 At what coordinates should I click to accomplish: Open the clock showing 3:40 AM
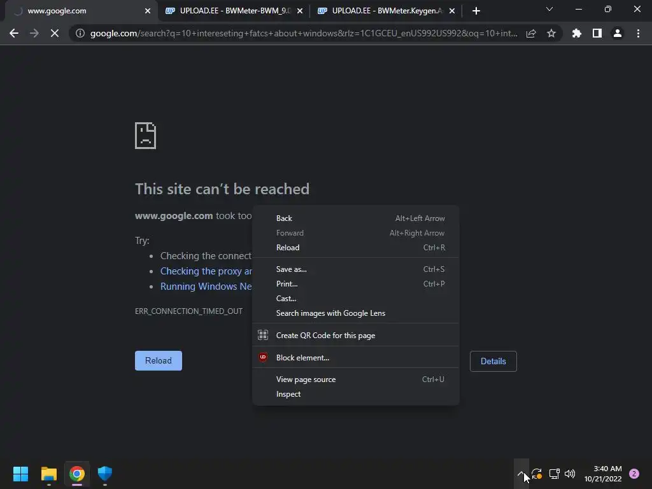(603, 474)
